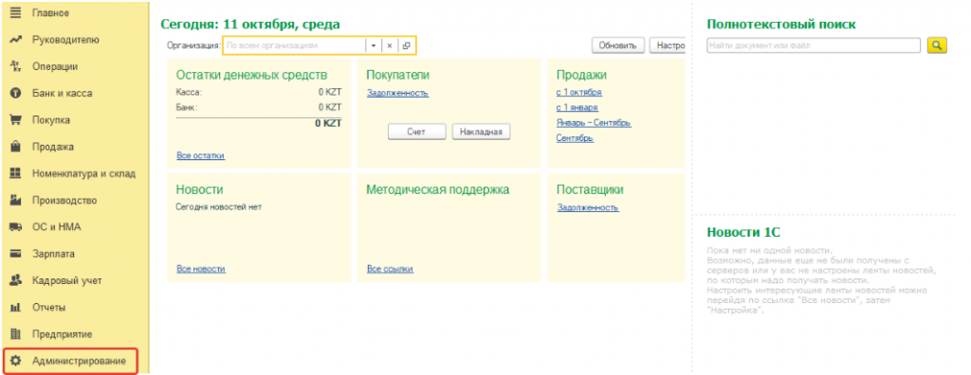Open the Все новости link
The width and height of the screenshot is (971, 375).
click(x=201, y=269)
